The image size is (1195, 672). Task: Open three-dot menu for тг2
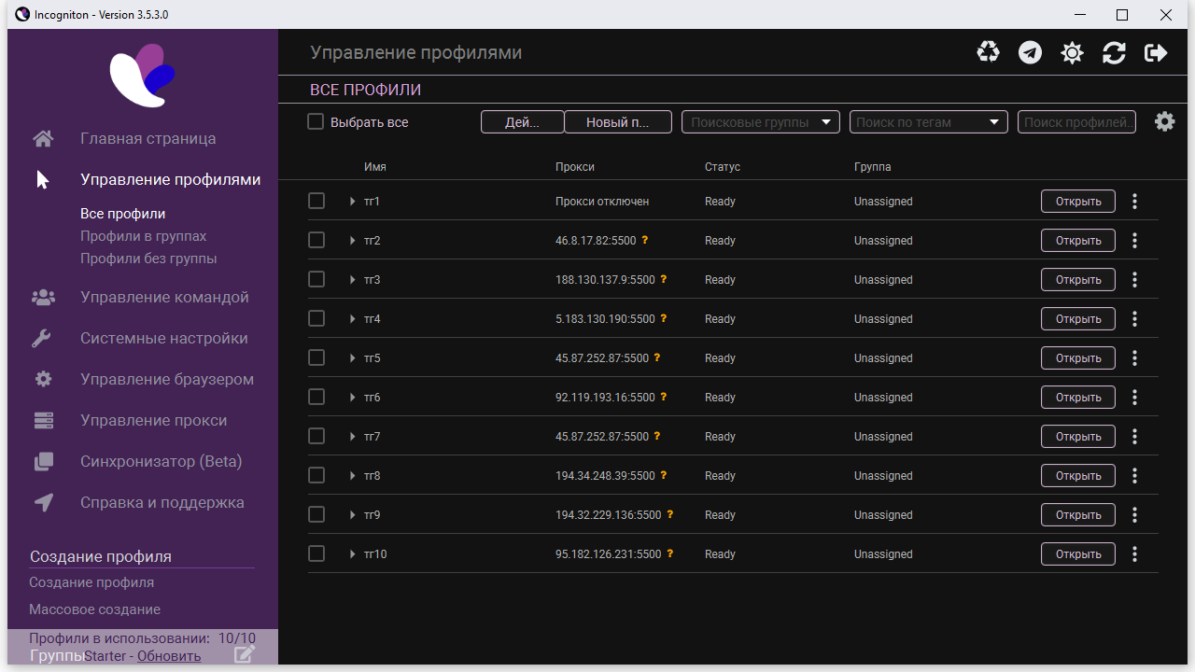click(x=1134, y=240)
